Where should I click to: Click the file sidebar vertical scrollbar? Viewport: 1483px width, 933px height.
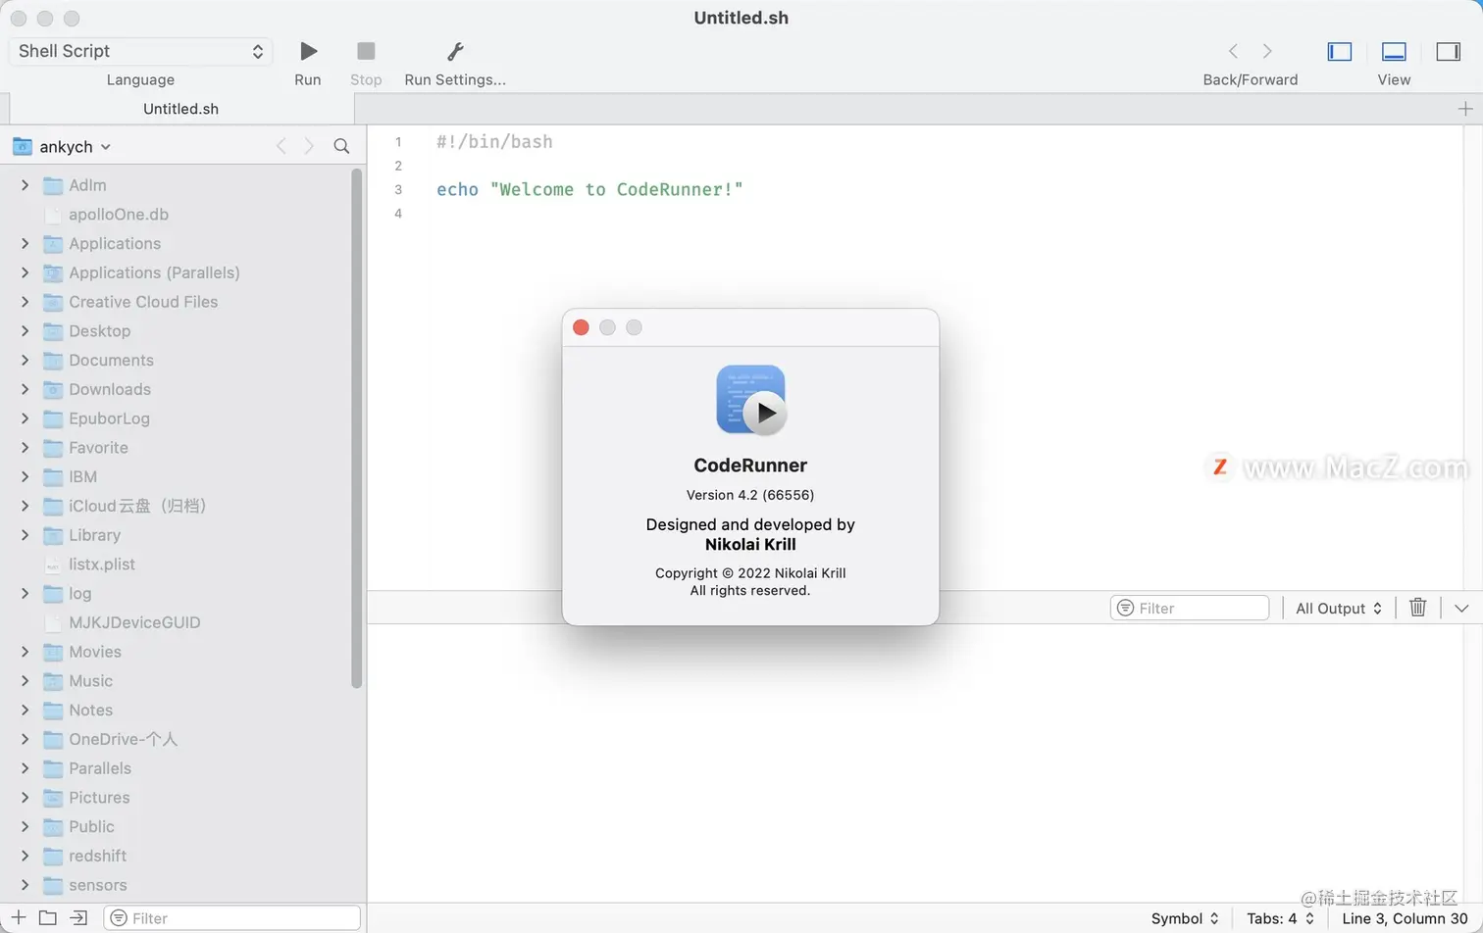(x=356, y=428)
